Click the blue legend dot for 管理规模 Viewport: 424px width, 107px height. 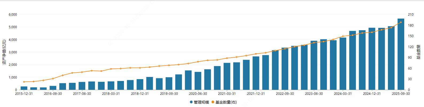[191, 102]
